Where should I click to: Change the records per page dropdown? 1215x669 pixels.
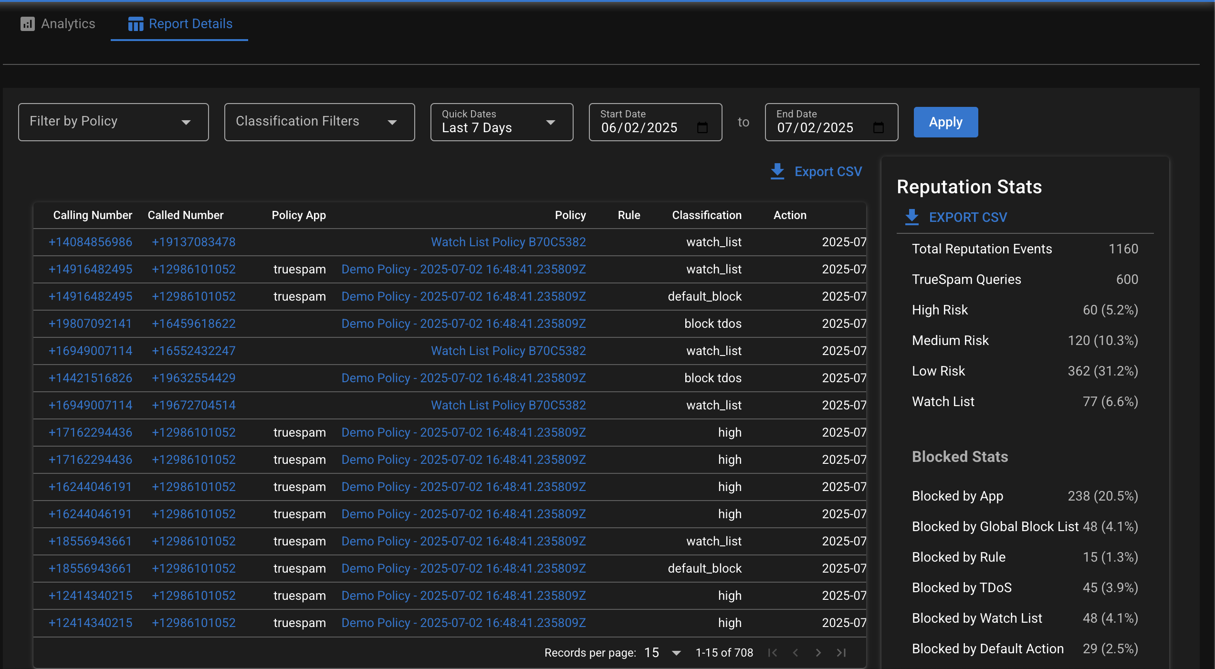662,653
